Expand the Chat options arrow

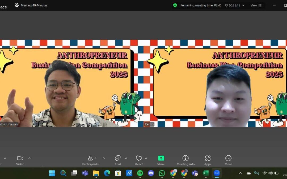tap(126, 158)
